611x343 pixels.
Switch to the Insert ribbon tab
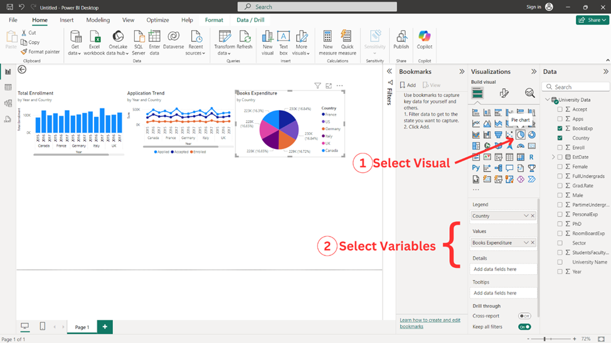(x=66, y=20)
